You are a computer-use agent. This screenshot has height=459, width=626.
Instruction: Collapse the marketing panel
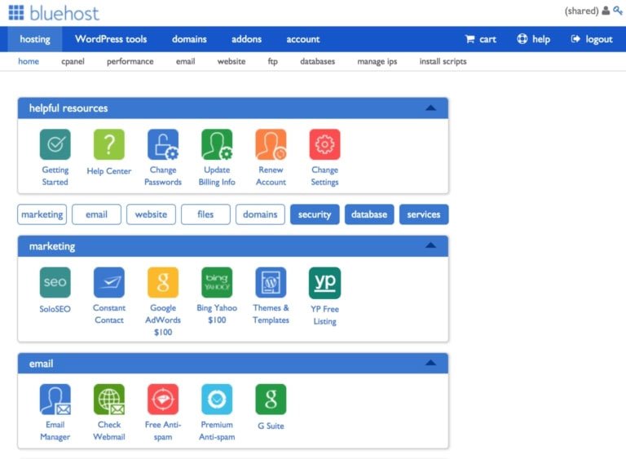pyautogui.click(x=430, y=245)
